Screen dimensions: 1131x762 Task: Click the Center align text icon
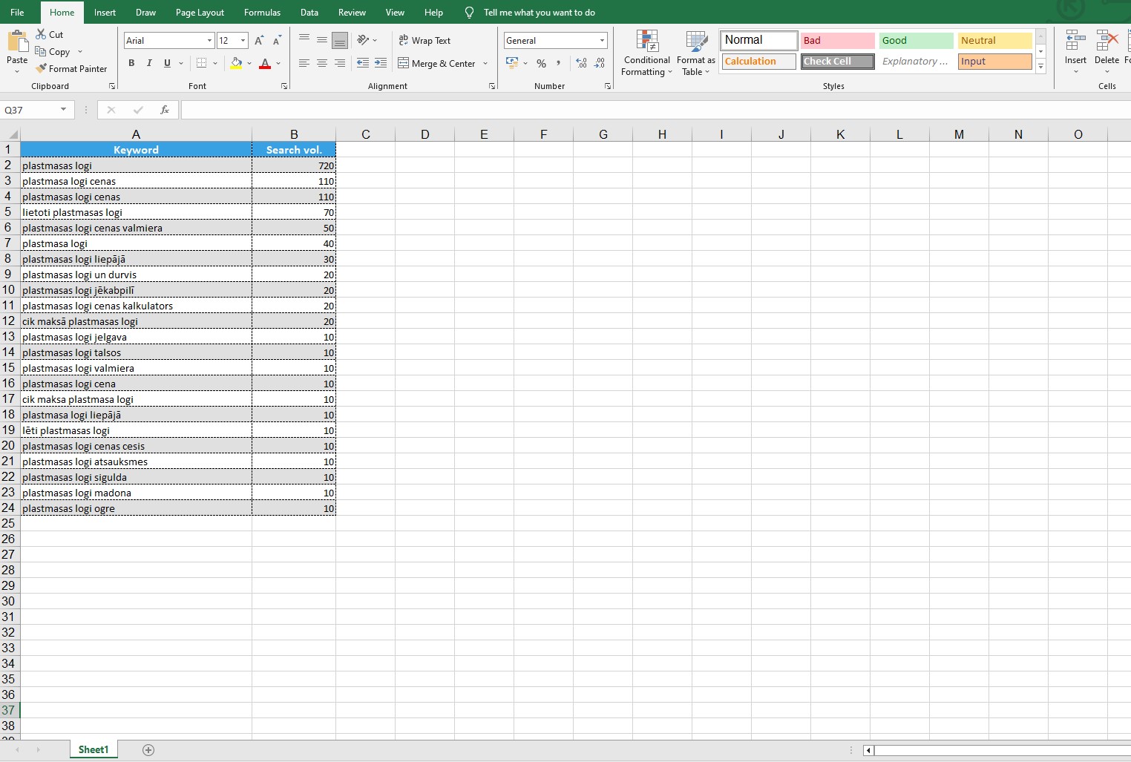(322, 64)
